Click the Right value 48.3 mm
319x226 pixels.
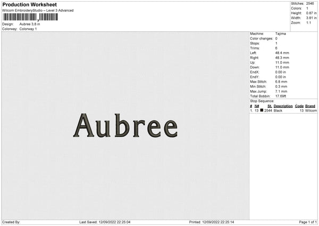282,58
